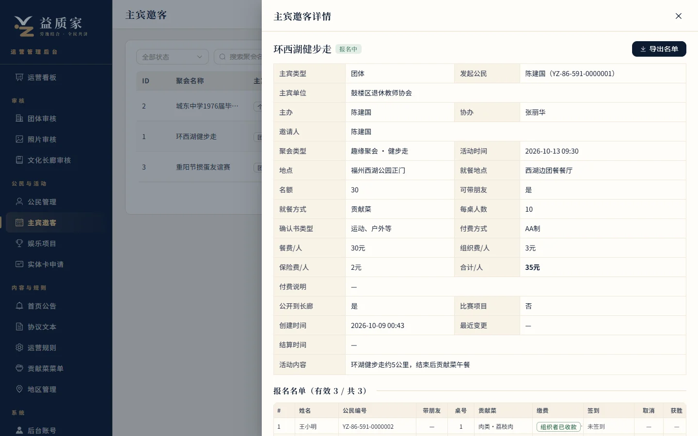Click the 聚会名称 column header

[190, 81]
